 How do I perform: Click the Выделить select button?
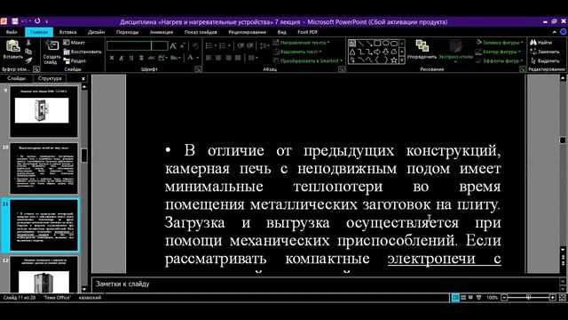[x=545, y=60]
